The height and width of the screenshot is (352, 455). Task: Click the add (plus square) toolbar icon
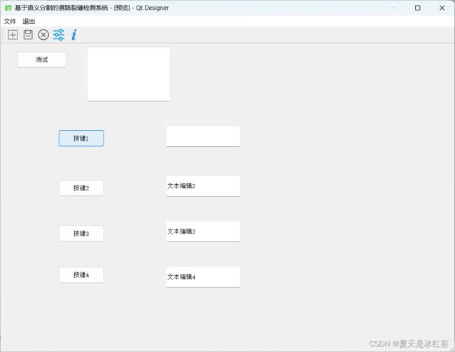click(x=13, y=35)
